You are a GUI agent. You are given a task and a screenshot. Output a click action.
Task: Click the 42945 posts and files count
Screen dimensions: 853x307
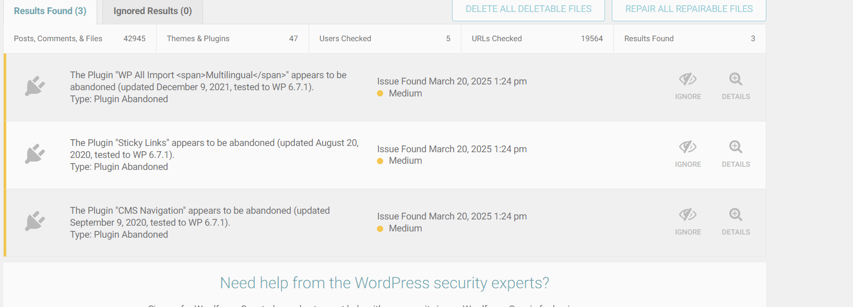(x=135, y=39)
